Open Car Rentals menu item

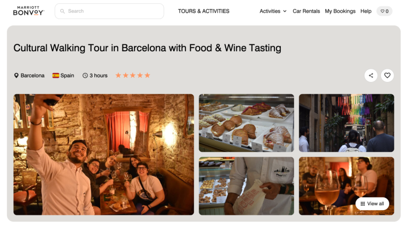(x=306, y=11)
